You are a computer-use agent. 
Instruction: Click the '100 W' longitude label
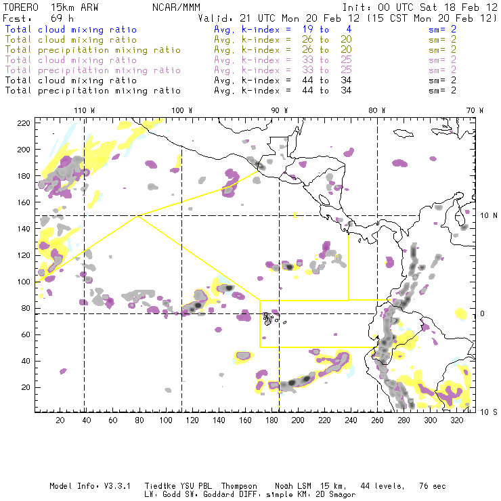[x=182, y=110]
